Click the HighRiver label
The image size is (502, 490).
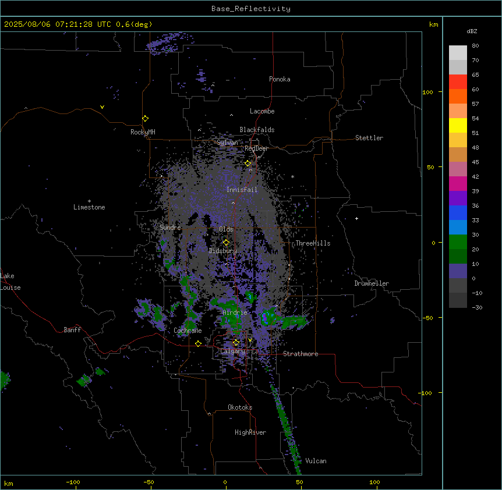point(250,432)
